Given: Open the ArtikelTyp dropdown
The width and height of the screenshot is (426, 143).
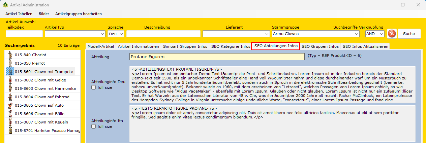Looking at the screenshot, I should 102,34.
